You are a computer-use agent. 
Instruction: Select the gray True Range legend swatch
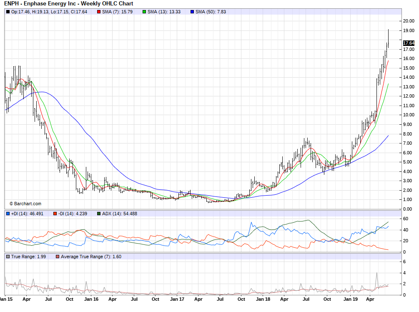point(8,257)
